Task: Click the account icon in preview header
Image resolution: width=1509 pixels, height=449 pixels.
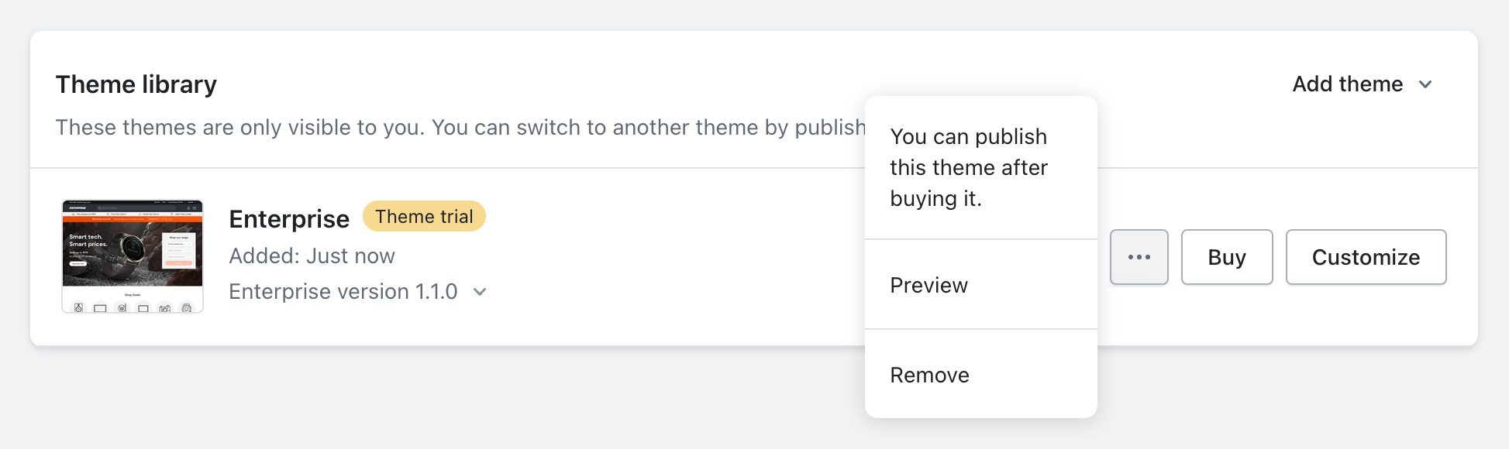Action: coord(188,207)
